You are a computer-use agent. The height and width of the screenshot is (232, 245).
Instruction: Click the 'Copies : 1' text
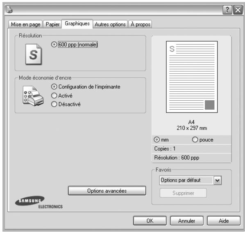point(165,149)
